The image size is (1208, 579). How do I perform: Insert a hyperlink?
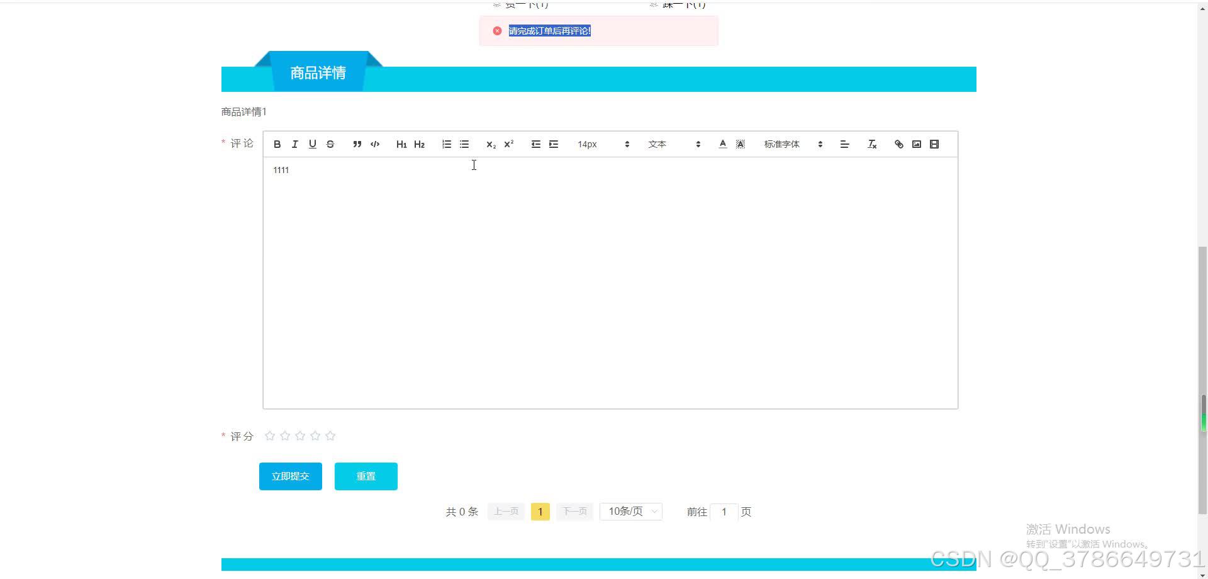coord(898,144)
